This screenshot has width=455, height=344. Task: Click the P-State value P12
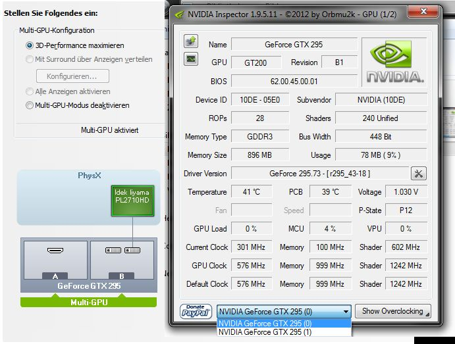point(406,210)
